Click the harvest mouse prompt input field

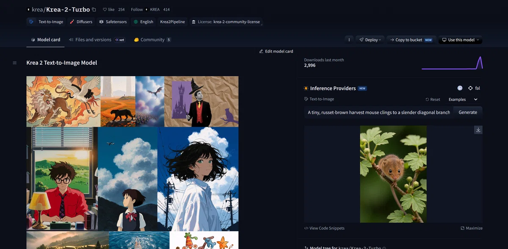pos(378,112)
